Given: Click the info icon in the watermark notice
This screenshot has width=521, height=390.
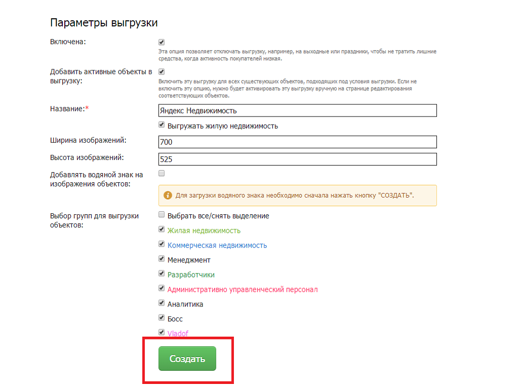Looking at the screenshot, I should click(x=168, y=195).
